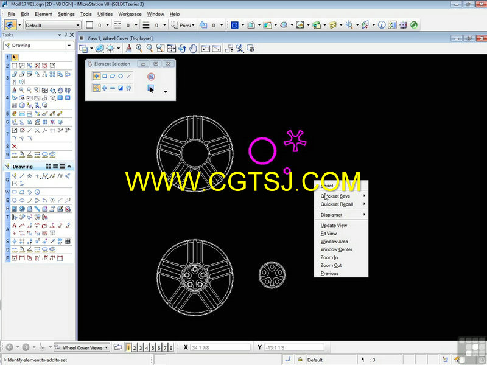Click Update View brush in View 1 toolbar
487x365 pixels.
pos(128,49)
